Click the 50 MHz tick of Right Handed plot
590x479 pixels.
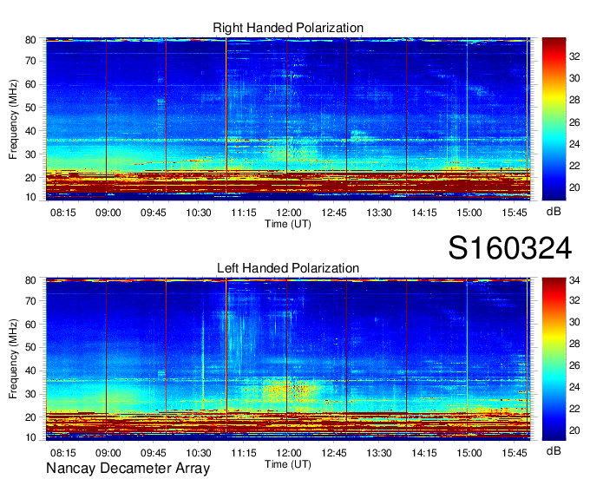click(x=30, y=108)
